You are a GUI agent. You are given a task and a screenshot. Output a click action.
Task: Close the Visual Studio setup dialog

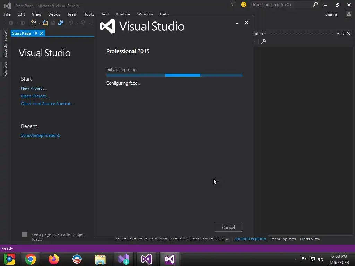pyautogui.click(x=246, y=23)
